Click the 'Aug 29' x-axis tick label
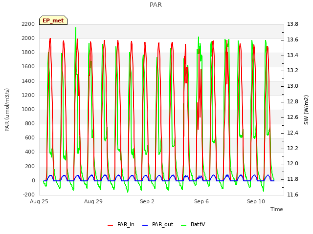 point(93,201)
